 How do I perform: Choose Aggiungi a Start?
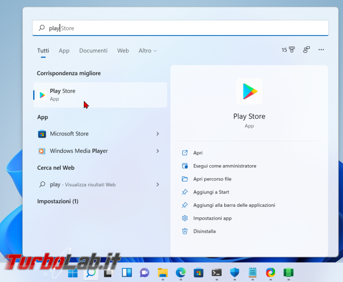[211, 192]
